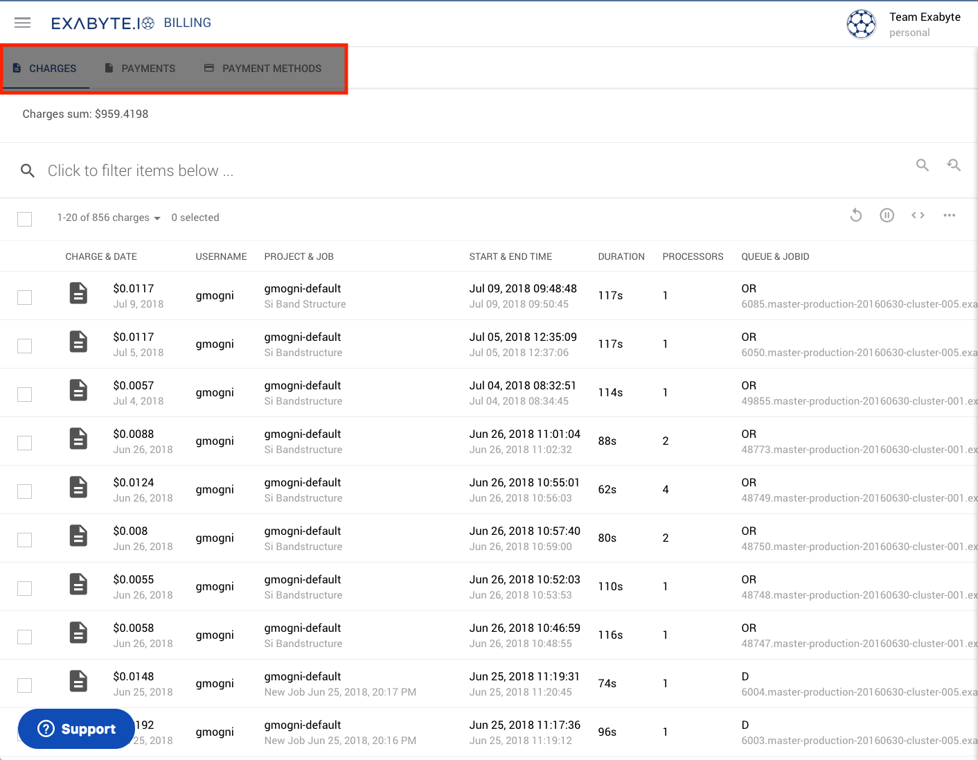Sort by the DURATION column header
The height and width of the screenshot is (760, 978).
(621, 256)
